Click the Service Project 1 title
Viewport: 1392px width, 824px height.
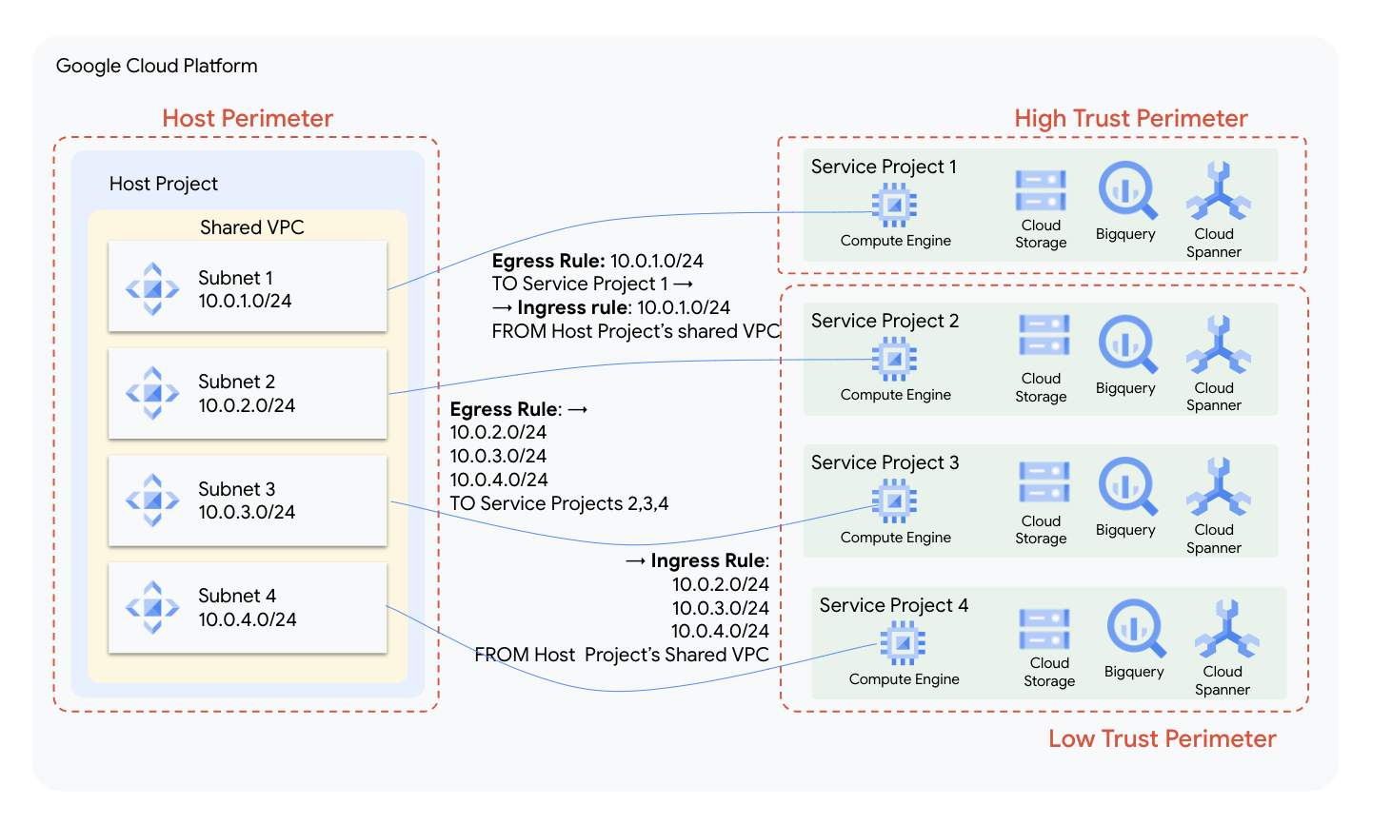pyautogui.click(x=885, y=167)
